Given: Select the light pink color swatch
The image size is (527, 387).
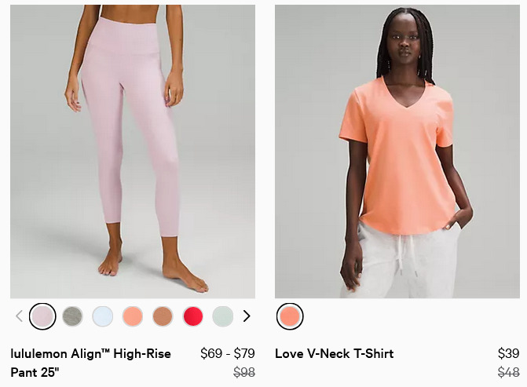Looking at the screenshot, I should pyautogui.click(x=42, y=316).
